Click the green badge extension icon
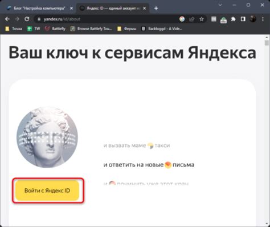Image resolution: width=270 pixels, height=227 pixels. pos(223,20)
